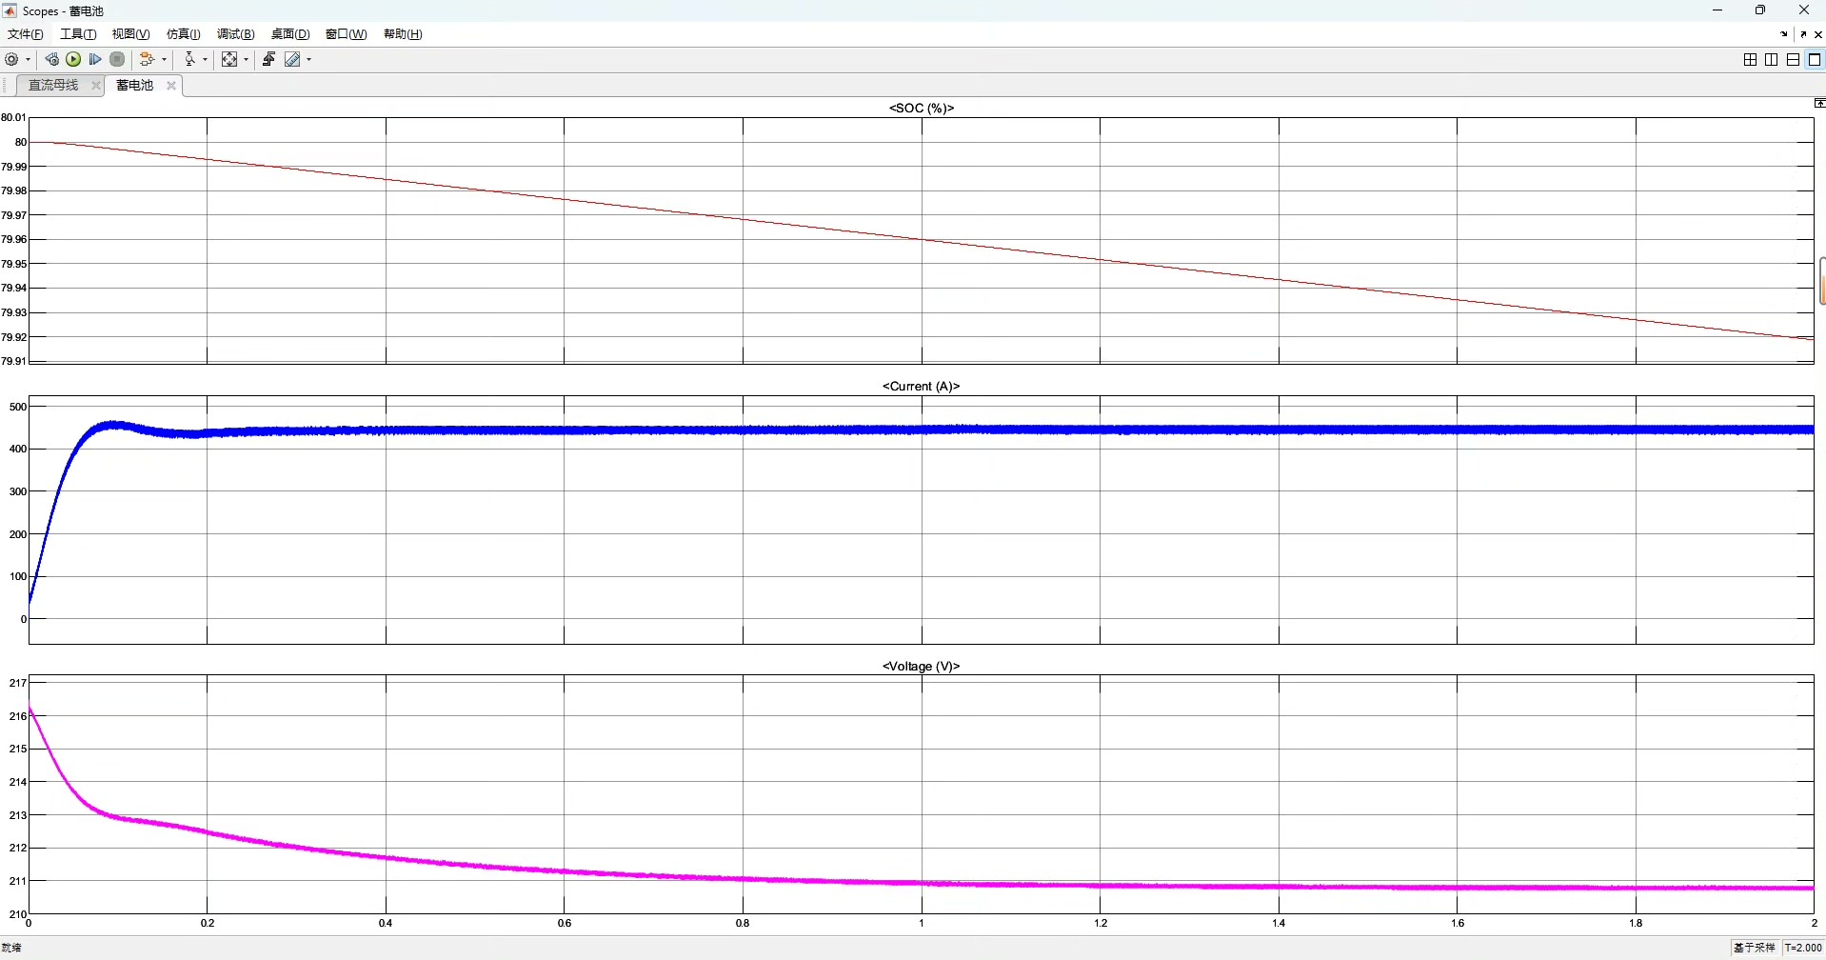Click the <Voltage (V)> plot title
The height and width of the screenshot is (960, 1826).
click(921, 667)
